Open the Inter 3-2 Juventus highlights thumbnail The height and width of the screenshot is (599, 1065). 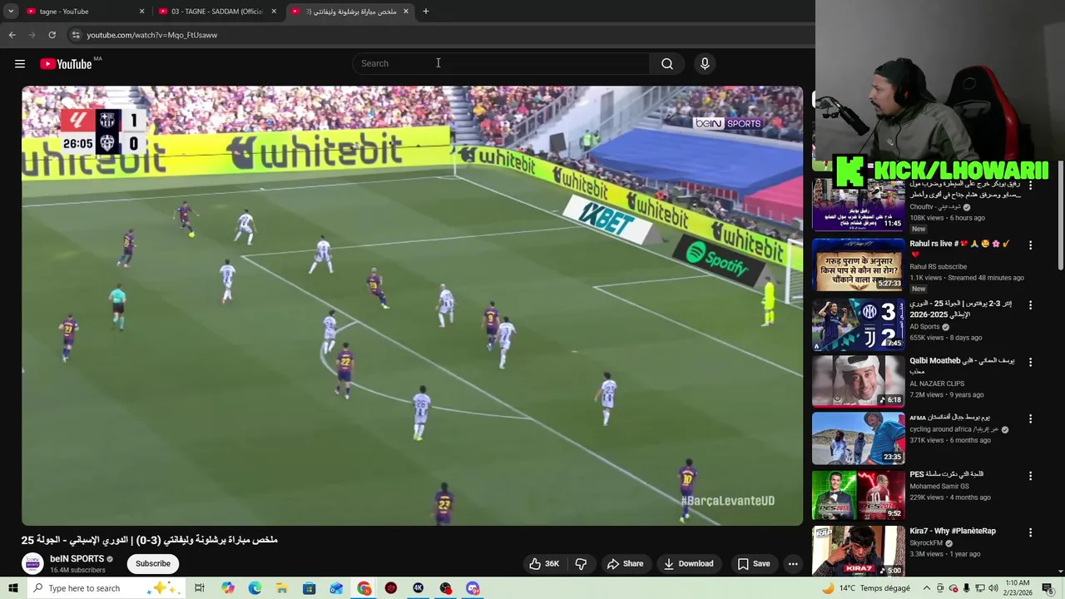click(x=858, y=324)
